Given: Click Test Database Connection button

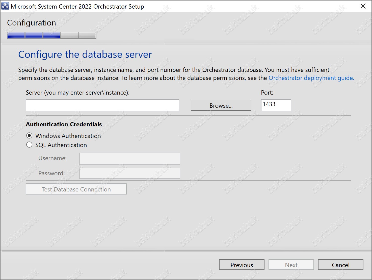Looking at the screenshot, I should point(76,189).
